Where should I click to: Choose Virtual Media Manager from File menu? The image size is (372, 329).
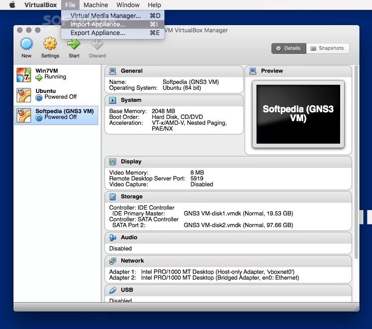(x=113, y=16)
